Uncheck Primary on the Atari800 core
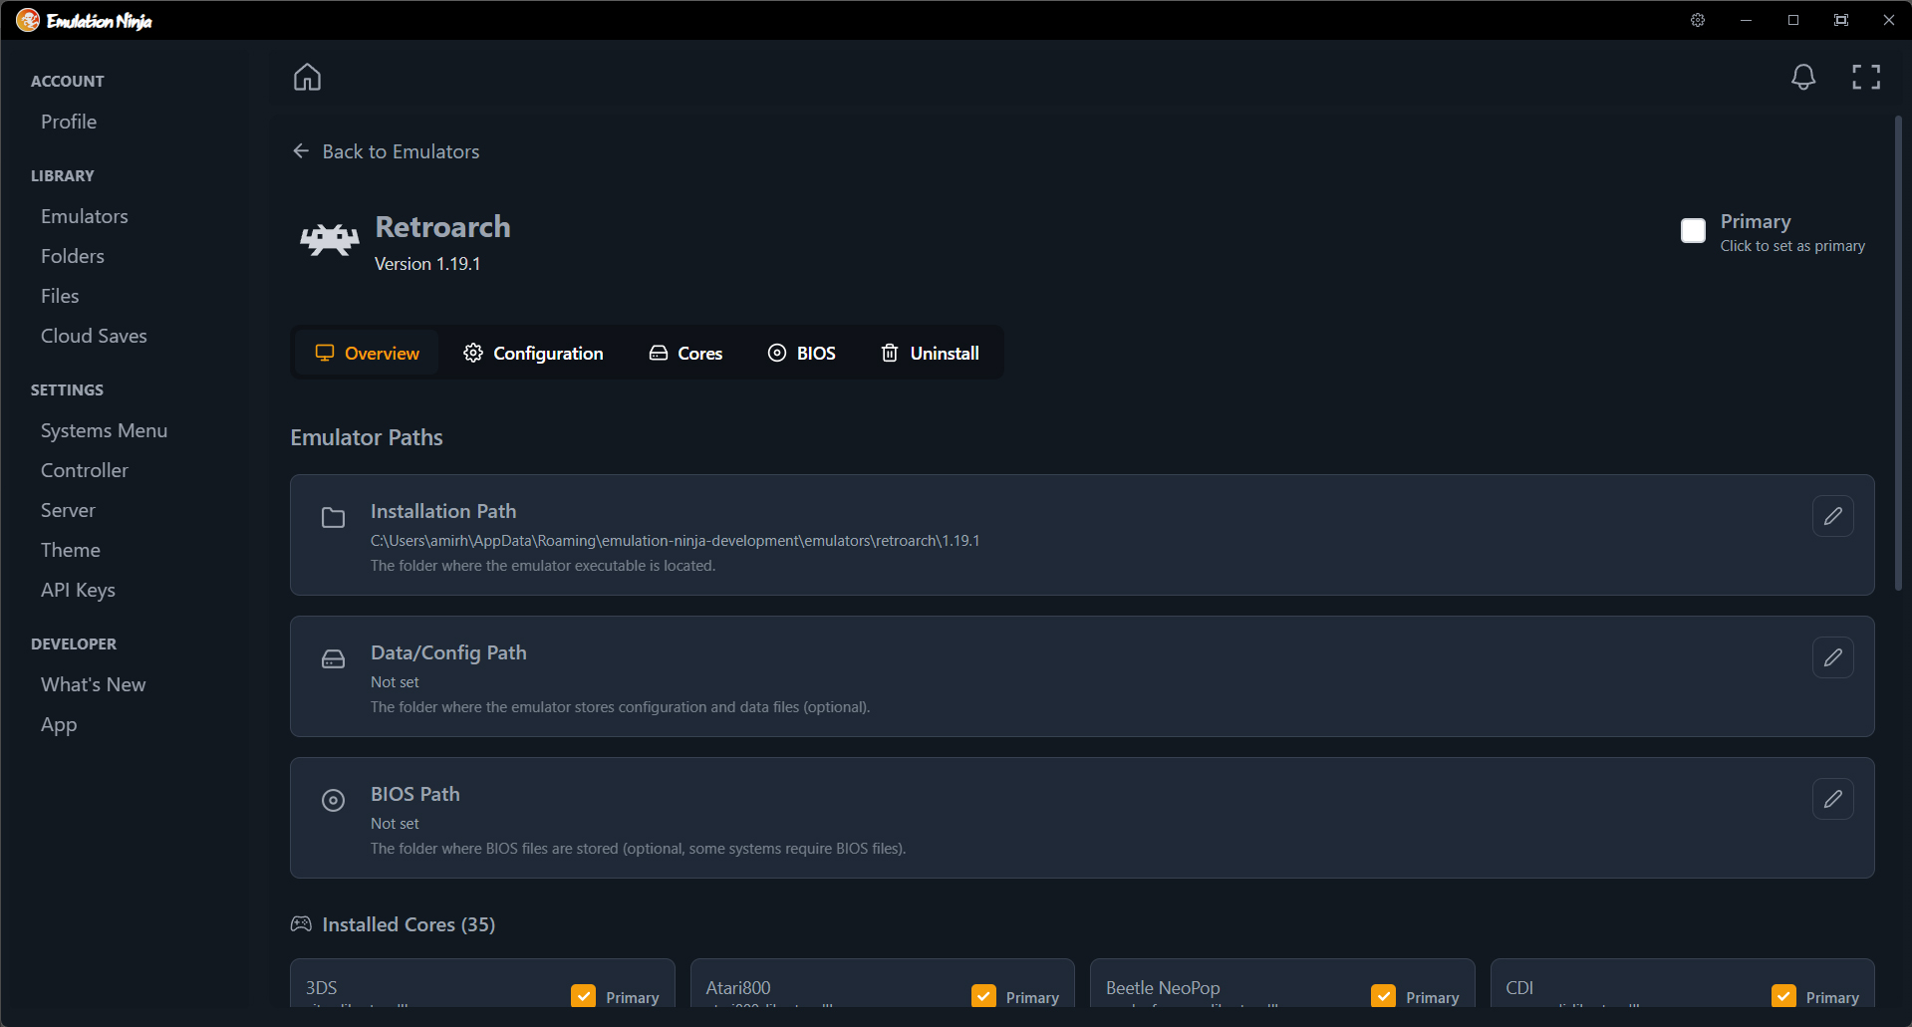 pyautogui.click(x=983, y=996)
